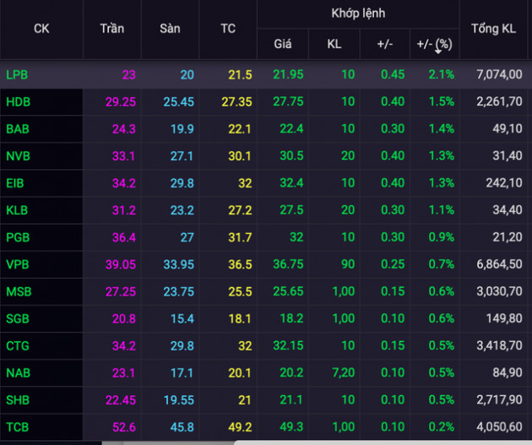532x445 pixels.
Task: Sort by the +/- (%) column header
Action: [x=434, y=44]
